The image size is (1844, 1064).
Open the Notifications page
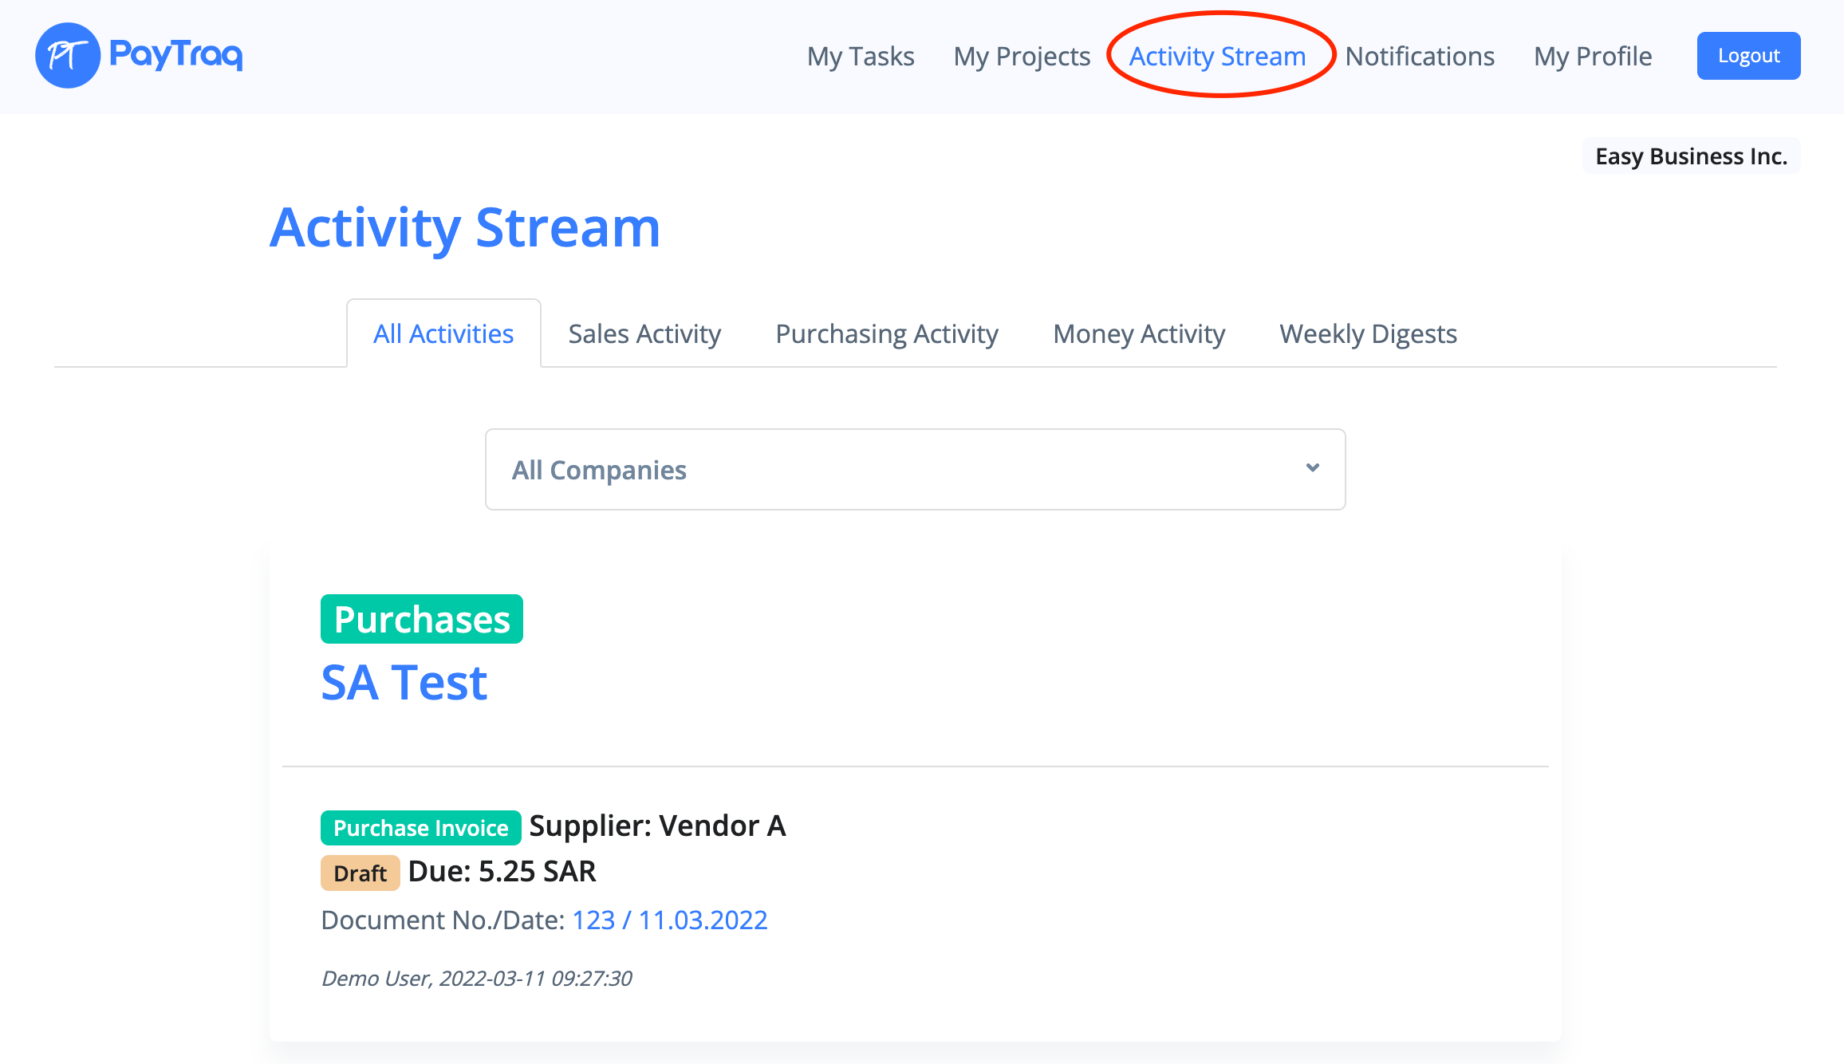[x=1420, y=57]
